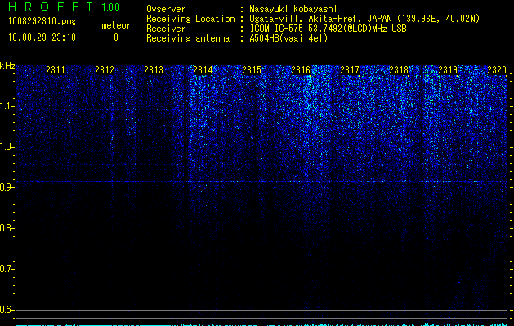
Task: Click the Receiving antenna field label
Action: tap(188, 38)
